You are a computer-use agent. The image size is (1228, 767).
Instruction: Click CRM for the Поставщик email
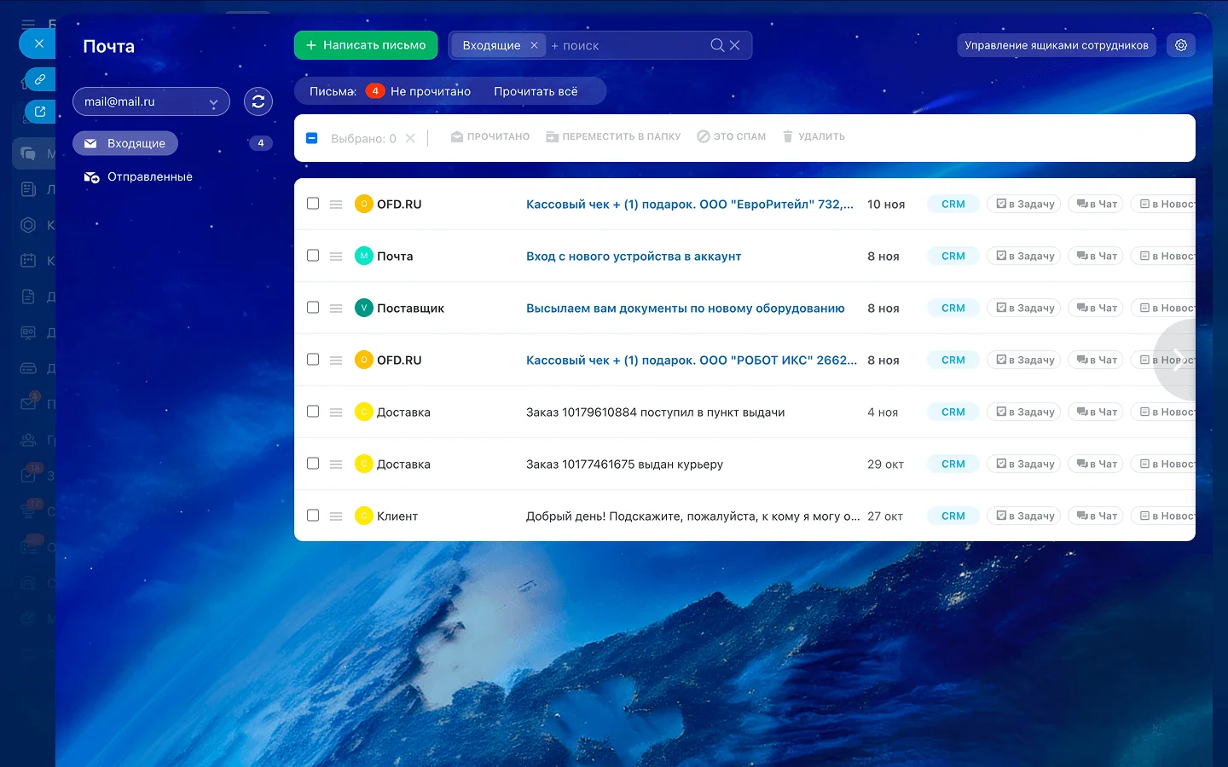coord(953,308)
